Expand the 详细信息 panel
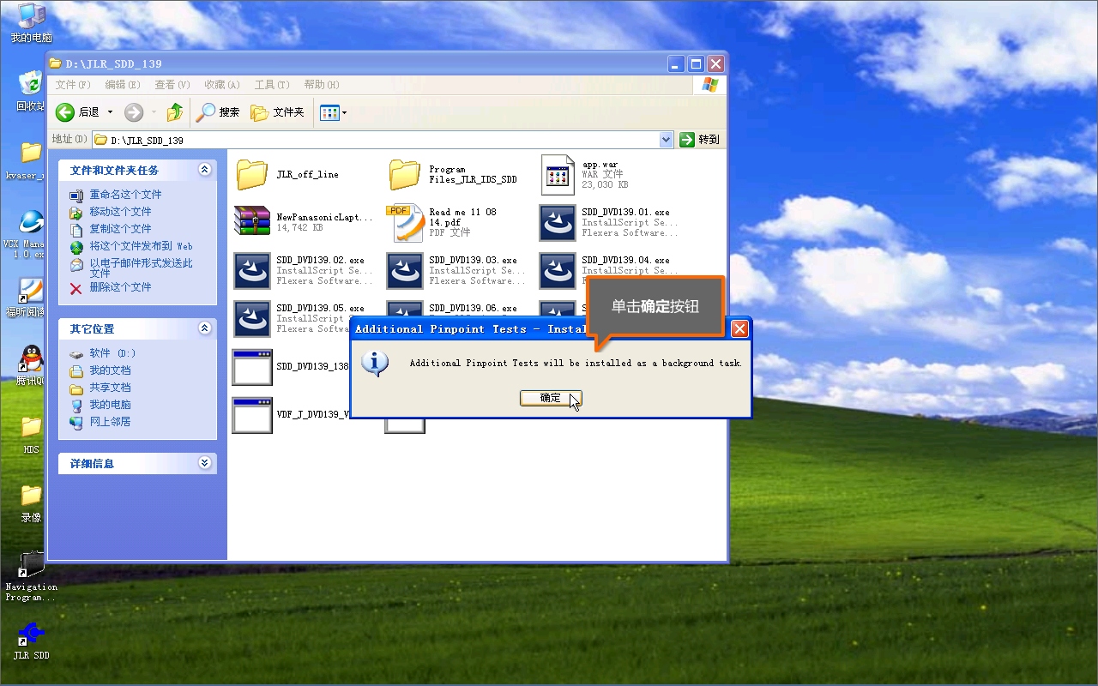Viewport: 1098px width, 686px height. [x=204, y=463]
